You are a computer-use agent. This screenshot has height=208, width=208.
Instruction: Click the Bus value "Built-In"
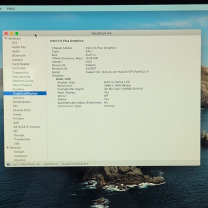tap(90, 55)
